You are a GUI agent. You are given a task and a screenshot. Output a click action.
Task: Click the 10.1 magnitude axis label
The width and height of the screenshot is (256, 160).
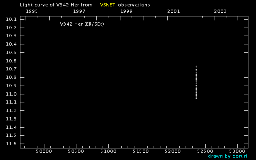(x=11, y=19)
